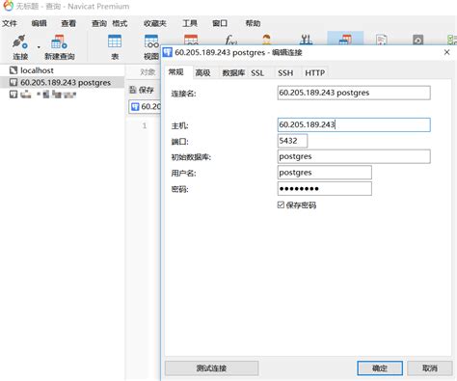Click the 初始数据库 input field
Screen dimensions: 457x381
click(x=354, y=156)
